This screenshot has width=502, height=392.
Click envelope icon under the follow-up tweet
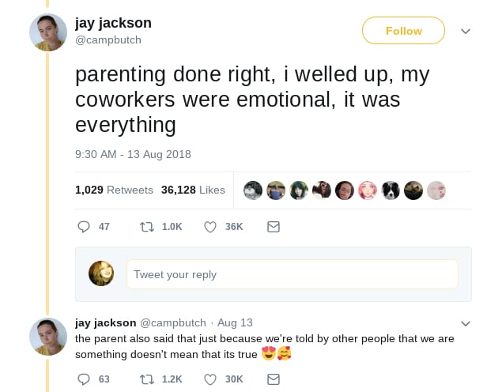pyautogui.click(x=274, y=379)
